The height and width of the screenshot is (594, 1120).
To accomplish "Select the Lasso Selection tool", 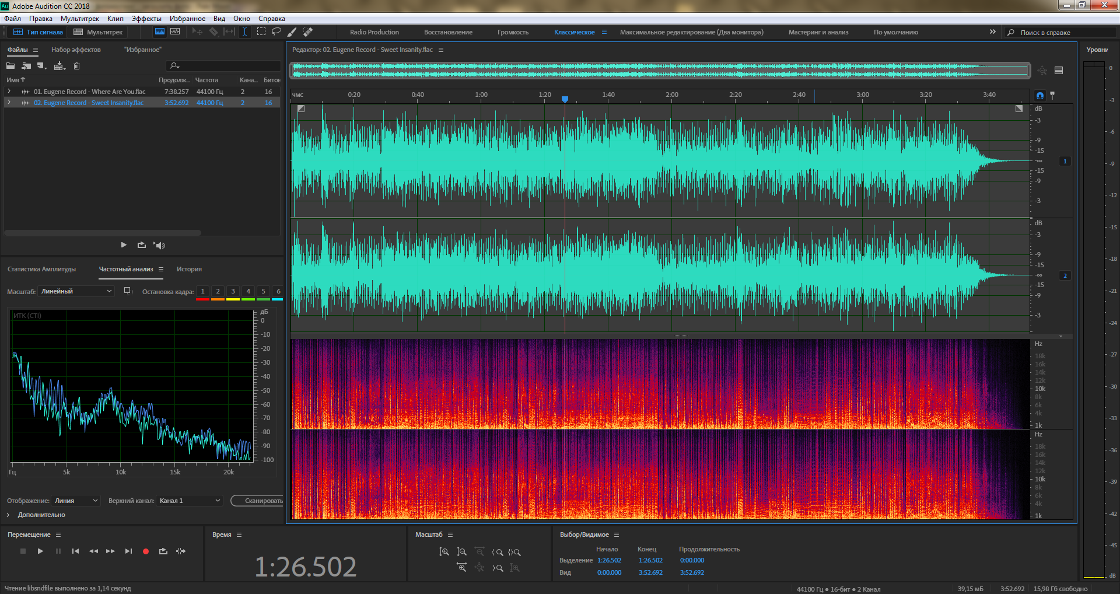I will pyautogui.click(x=276, y=32).
